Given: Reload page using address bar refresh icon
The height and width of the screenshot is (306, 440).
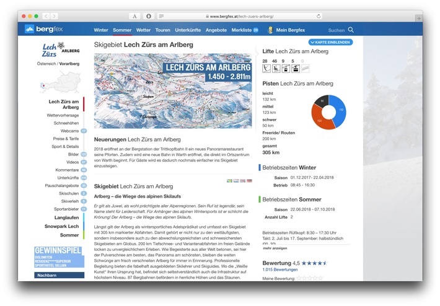Looking at the screenshot, I should click(x=319, y=15).
